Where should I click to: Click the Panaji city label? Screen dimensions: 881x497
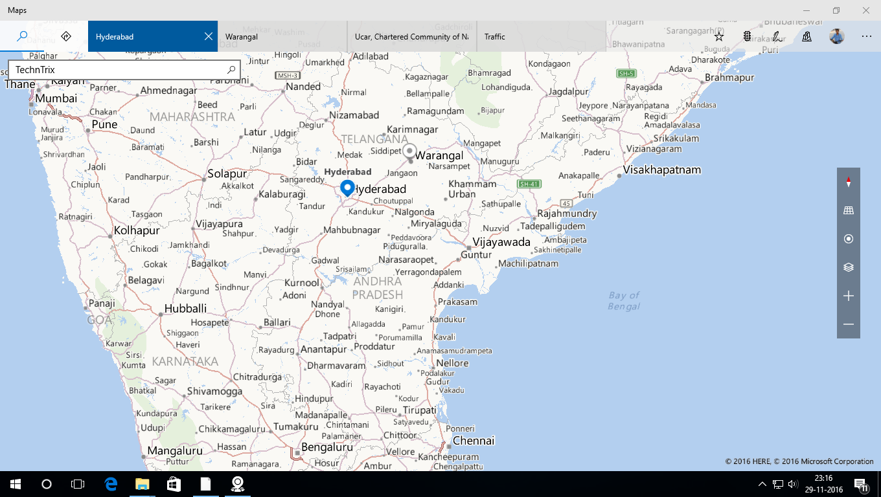(x=102, y=303)
